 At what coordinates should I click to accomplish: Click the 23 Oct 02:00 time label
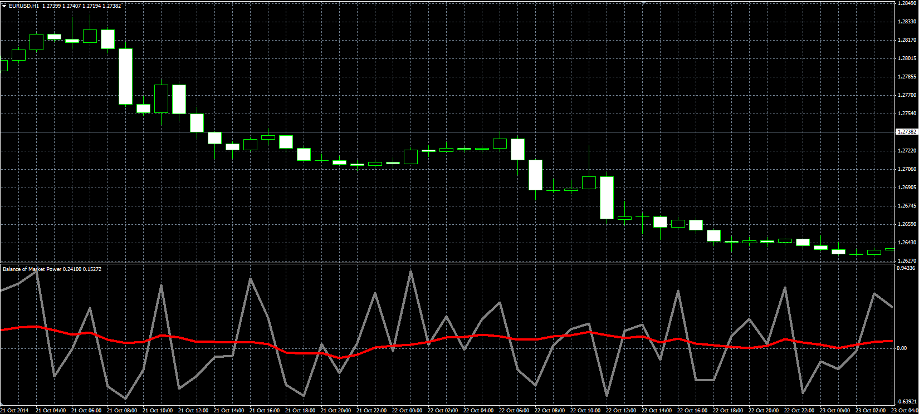(871, 411)
